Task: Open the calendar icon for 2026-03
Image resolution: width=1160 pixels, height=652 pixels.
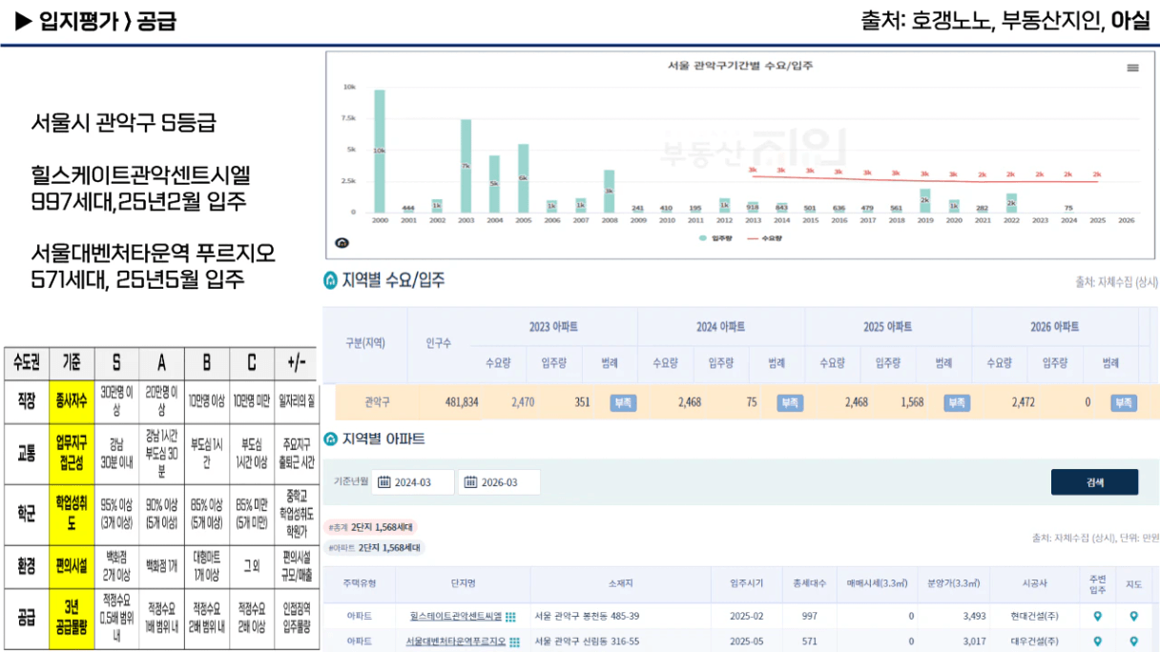Action: pos(470,482)
